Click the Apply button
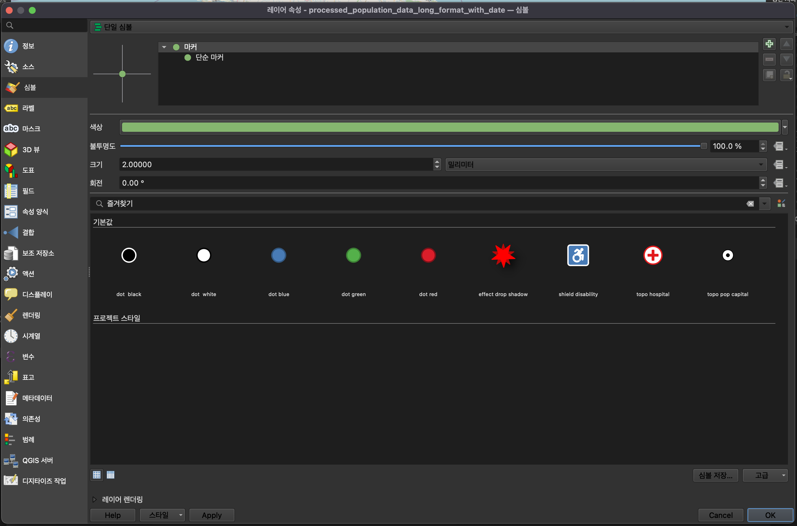The height and width of the screenshot is (526, 797). (211, 515)
